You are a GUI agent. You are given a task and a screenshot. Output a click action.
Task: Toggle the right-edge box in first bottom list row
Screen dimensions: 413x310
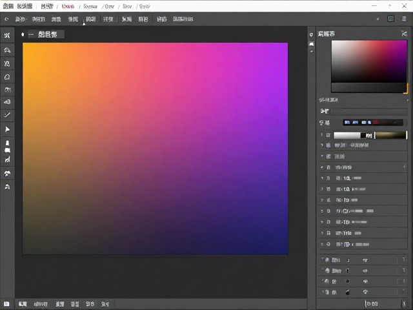click(403, 260)
